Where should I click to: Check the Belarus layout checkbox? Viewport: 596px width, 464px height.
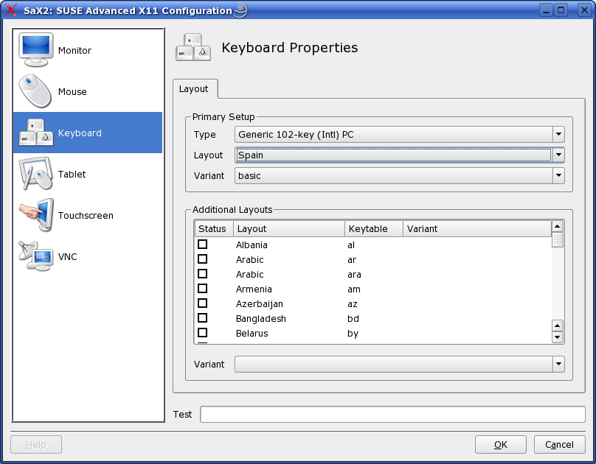click(x=203, y=333)
